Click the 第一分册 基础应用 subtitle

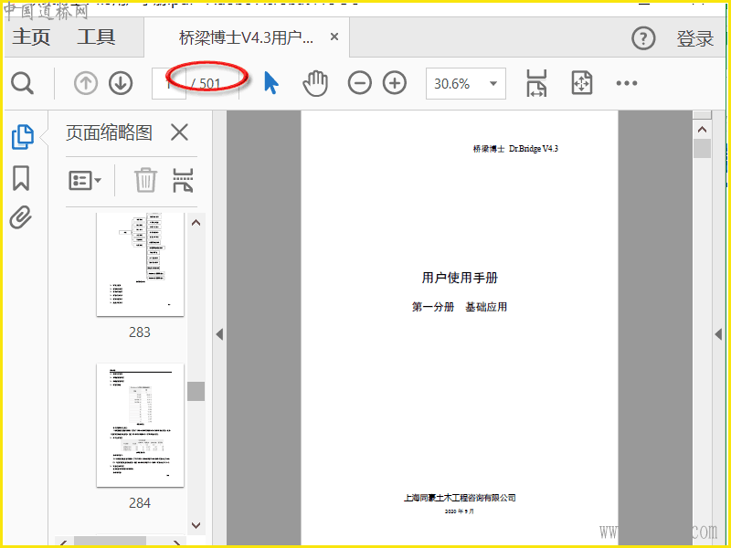[x=460, y=307]
